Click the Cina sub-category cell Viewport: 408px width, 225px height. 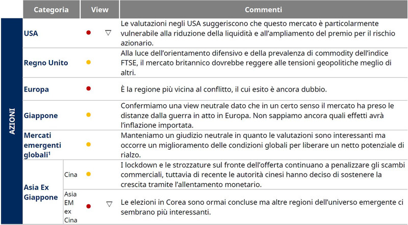(x=71, y=174)
